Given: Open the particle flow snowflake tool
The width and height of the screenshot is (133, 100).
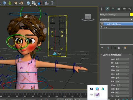Looking at the screenshot, I should (4, 3).
